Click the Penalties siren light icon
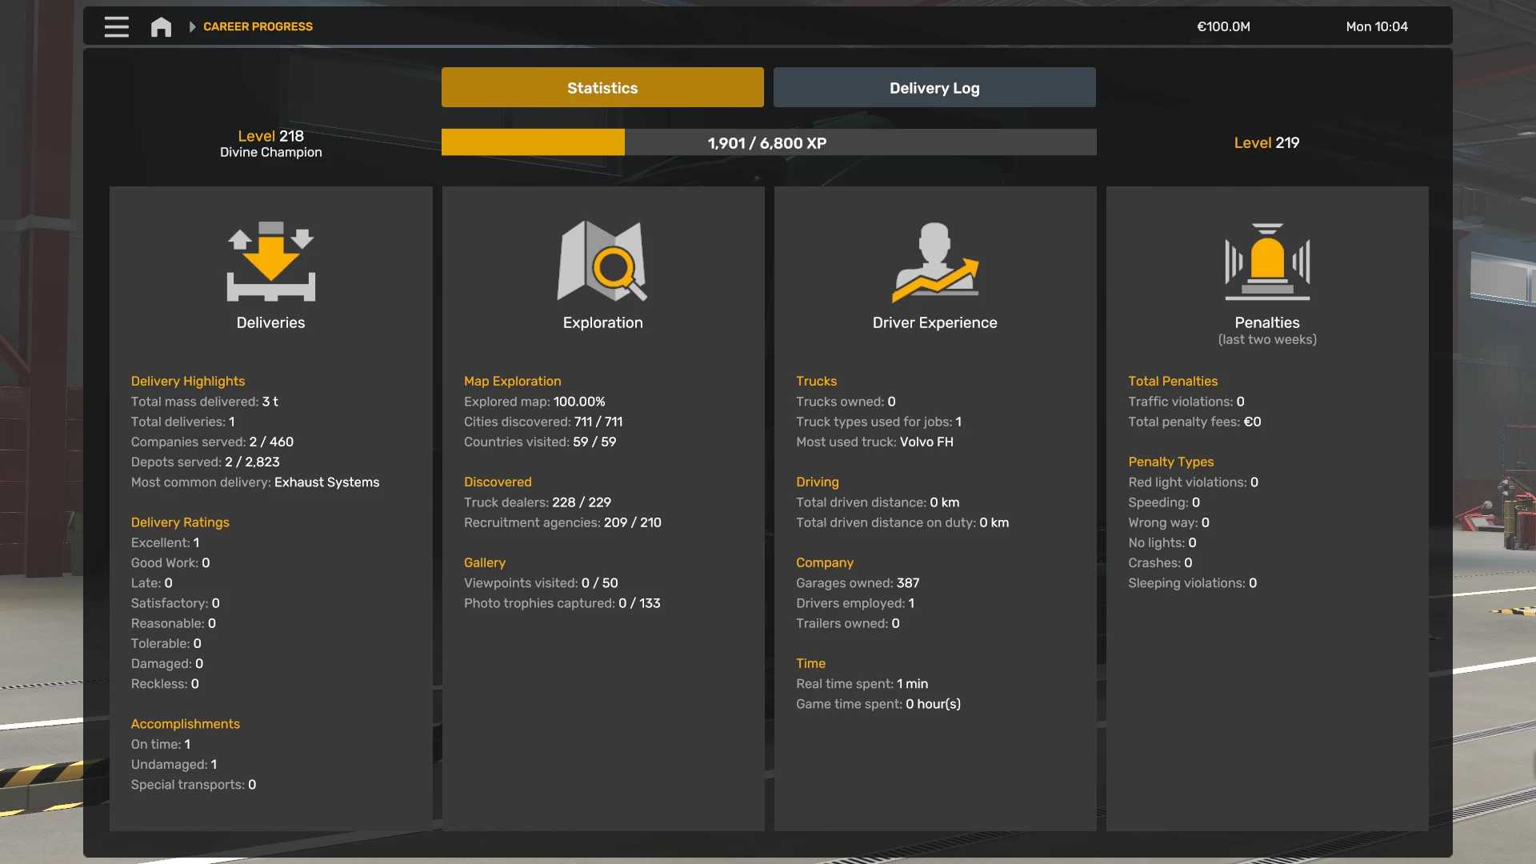The image size is (1536, 864). (1267, 262)
